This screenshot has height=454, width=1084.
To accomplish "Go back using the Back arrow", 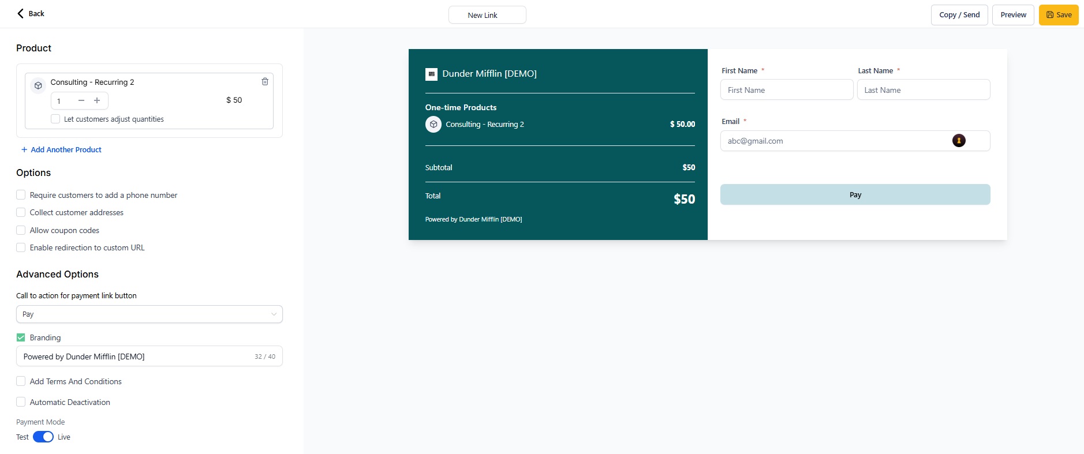I will (x=21, y=13).
